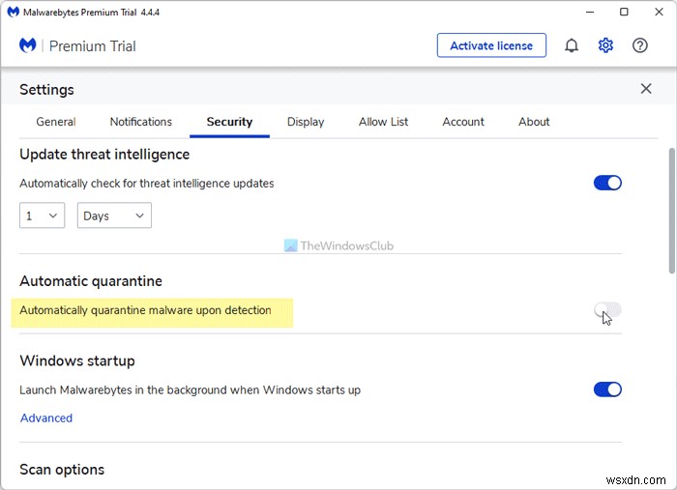Go to the Allow List tab

383,122
